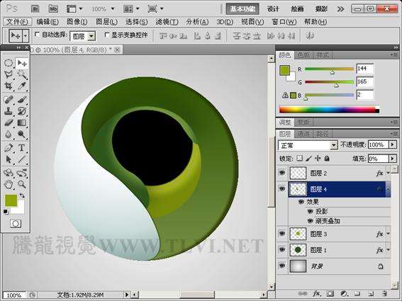402x301 pixels.
Task: Hide the 背景 layer visibility eye
Action: coord(282,266)
